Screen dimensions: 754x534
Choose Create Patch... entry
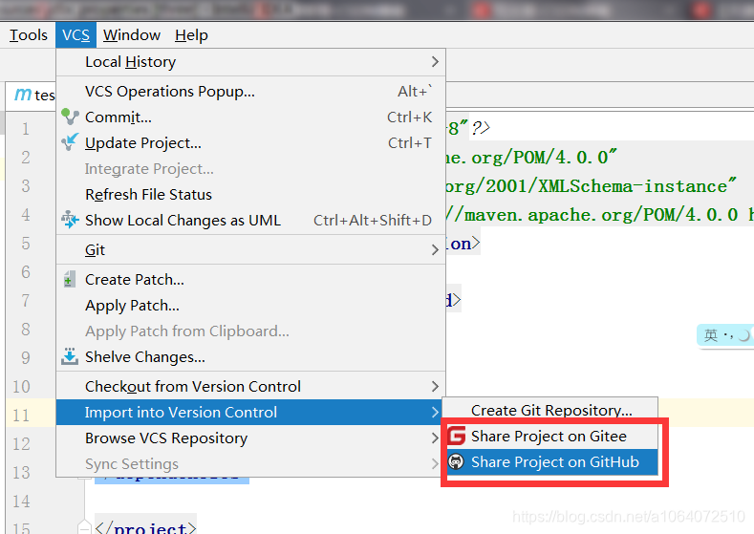coord(251,279)
